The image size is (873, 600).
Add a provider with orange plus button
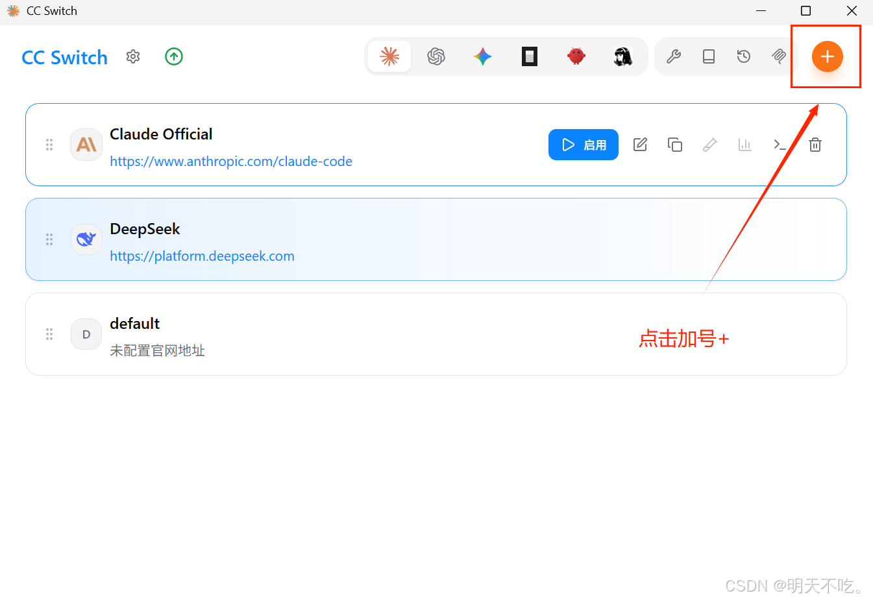(828, 56)
